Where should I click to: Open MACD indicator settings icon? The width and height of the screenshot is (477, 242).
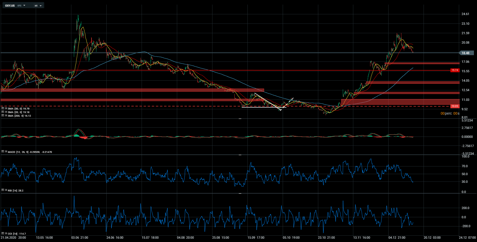point(3,152)
